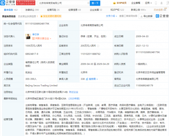Select 北京市密云区市场监督管理局 text
Viewport: 169px width, 136px height.
tap(150, 73)
